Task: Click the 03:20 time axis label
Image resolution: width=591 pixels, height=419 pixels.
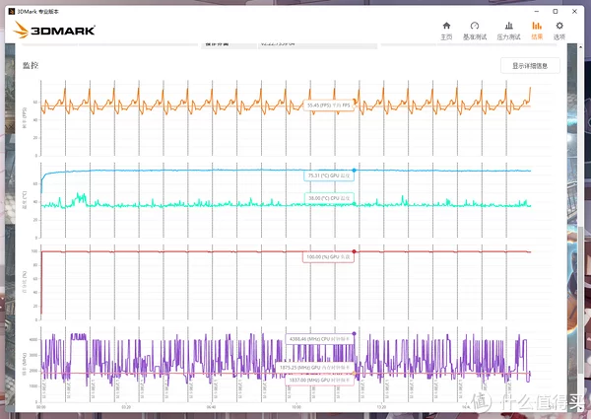Action: click(x=126, y=407)
